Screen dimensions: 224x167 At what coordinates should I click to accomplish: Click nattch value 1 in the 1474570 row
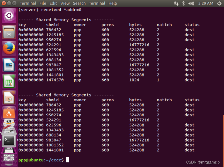tap(158, 80)
